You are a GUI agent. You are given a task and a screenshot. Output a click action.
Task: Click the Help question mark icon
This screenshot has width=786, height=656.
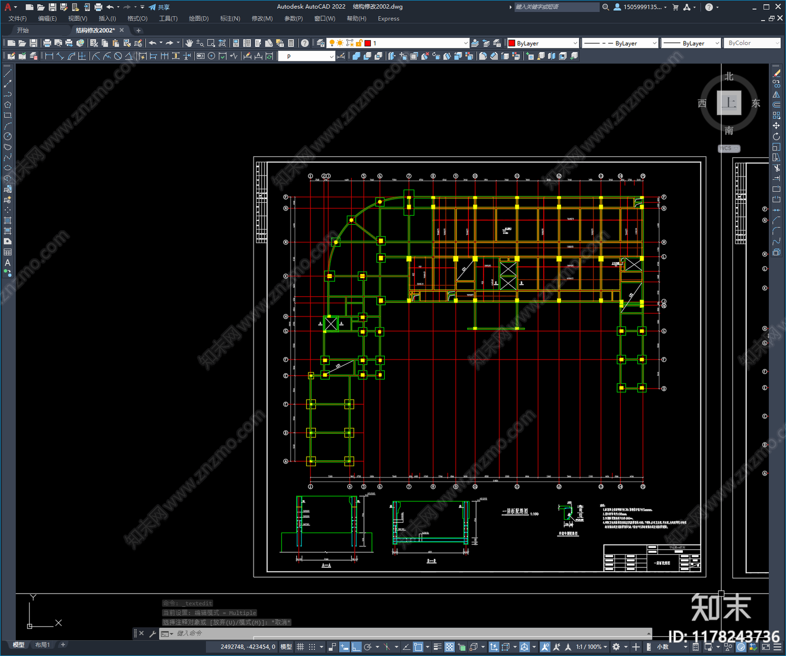pyautogui.click(x=305, y=43)
